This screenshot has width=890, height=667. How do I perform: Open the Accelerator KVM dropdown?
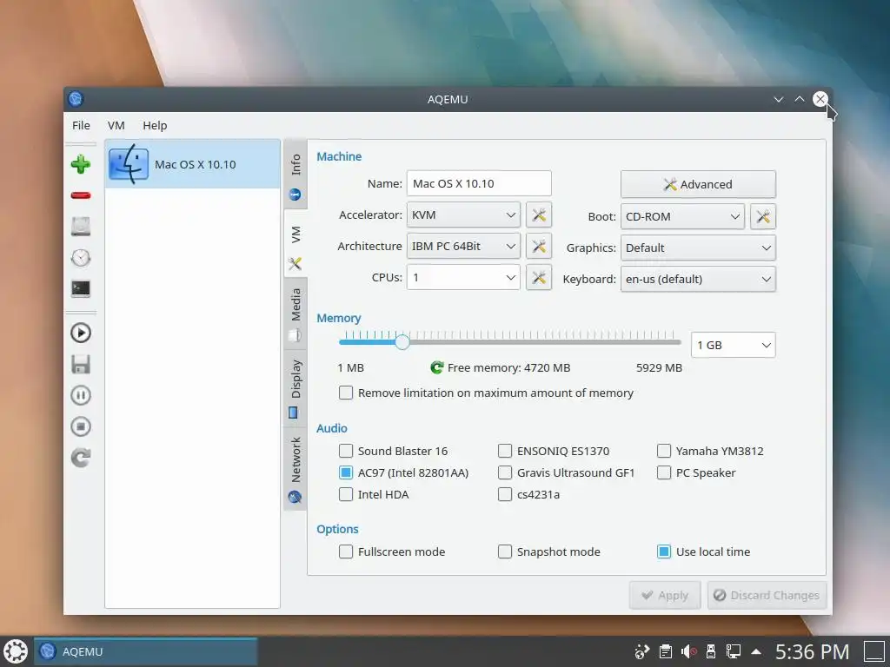coord(463,215)
